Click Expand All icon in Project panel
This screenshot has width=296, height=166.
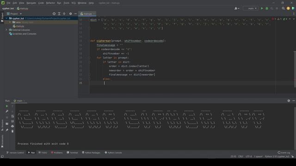(59, 14)
